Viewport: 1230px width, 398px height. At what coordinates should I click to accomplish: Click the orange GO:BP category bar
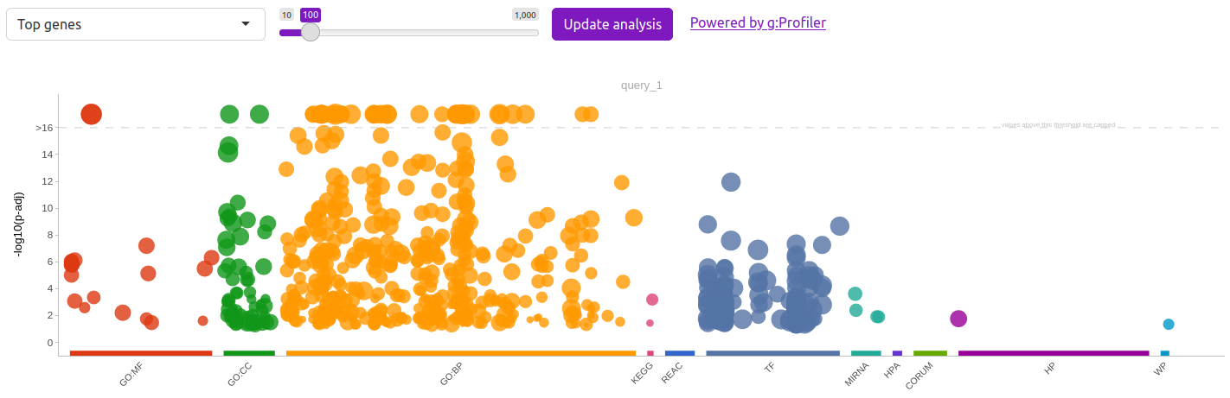461,353
